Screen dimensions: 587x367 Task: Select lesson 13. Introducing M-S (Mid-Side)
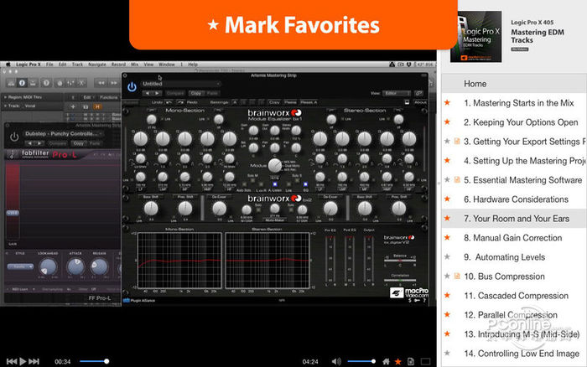(522, 334)
